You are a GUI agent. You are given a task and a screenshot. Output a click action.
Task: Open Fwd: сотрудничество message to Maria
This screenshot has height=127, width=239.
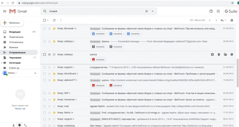click(x=138, y=113)
